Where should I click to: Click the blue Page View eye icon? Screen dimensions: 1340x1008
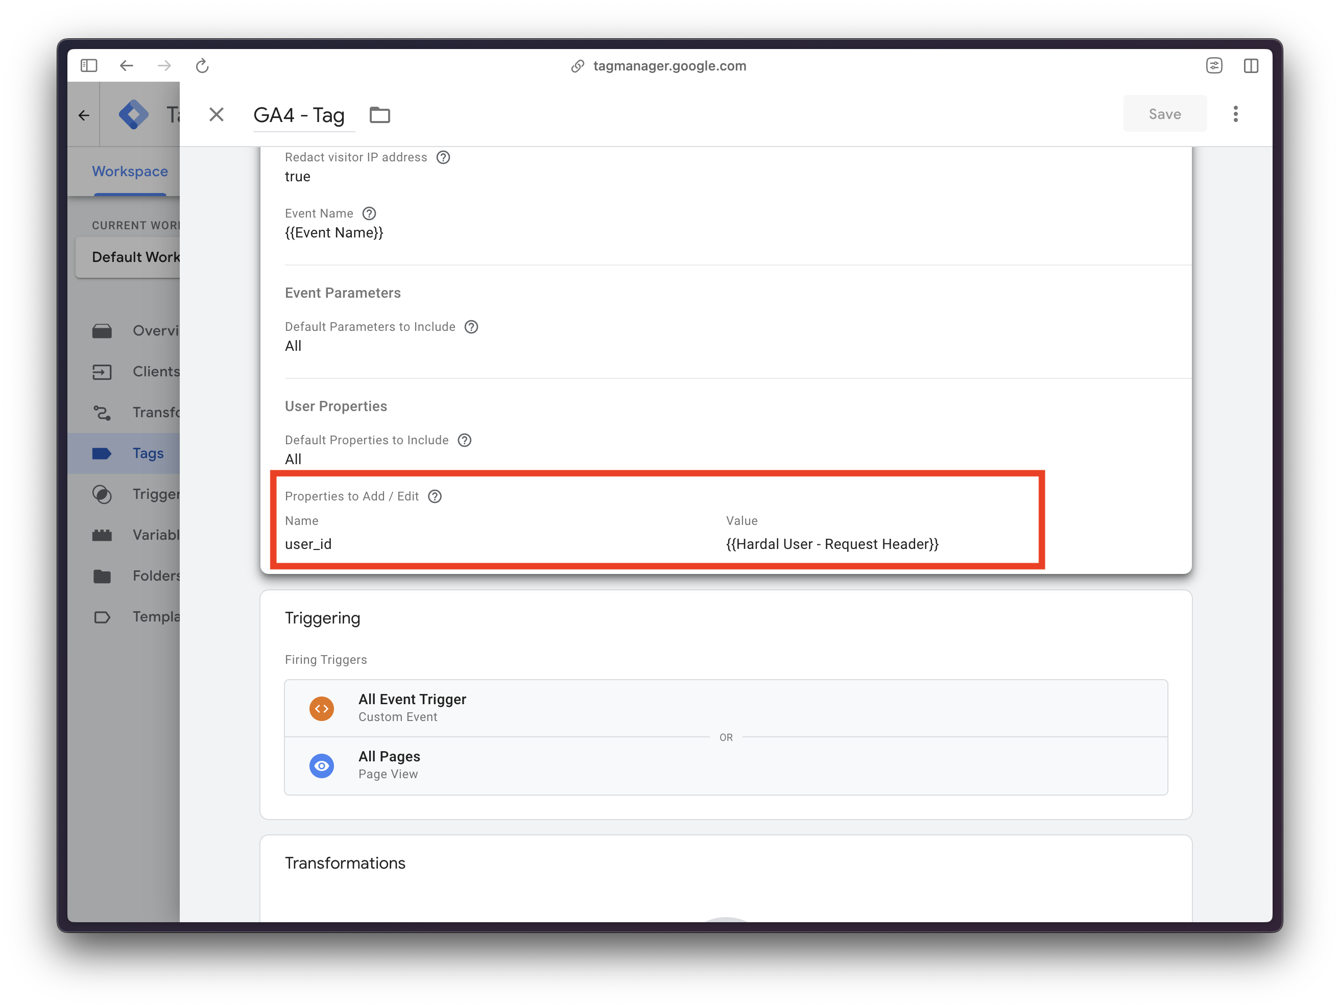coord(322,765)
